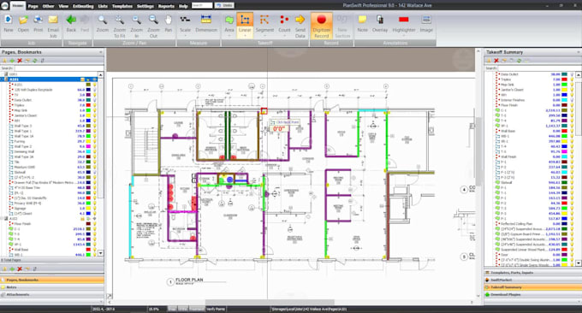Toggle light bulb for Furring item

tap(94, 141)
